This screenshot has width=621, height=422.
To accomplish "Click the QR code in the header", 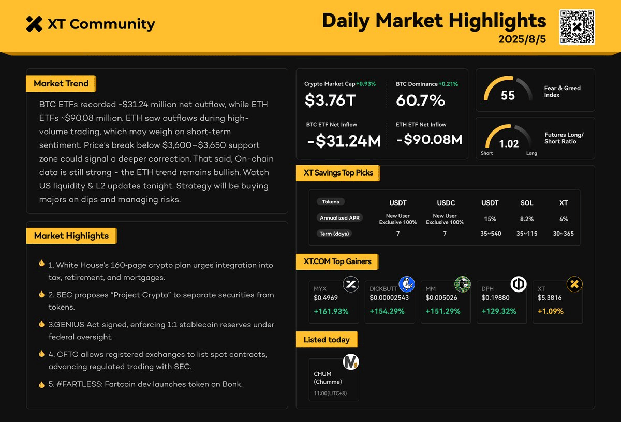I will pyautogui.click(x=577, y=27).
